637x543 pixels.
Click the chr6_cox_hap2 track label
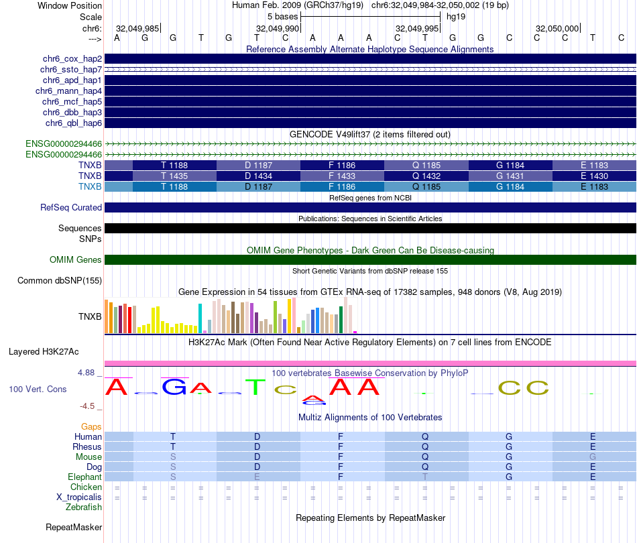pyautogui.click(x=72, y=59)
